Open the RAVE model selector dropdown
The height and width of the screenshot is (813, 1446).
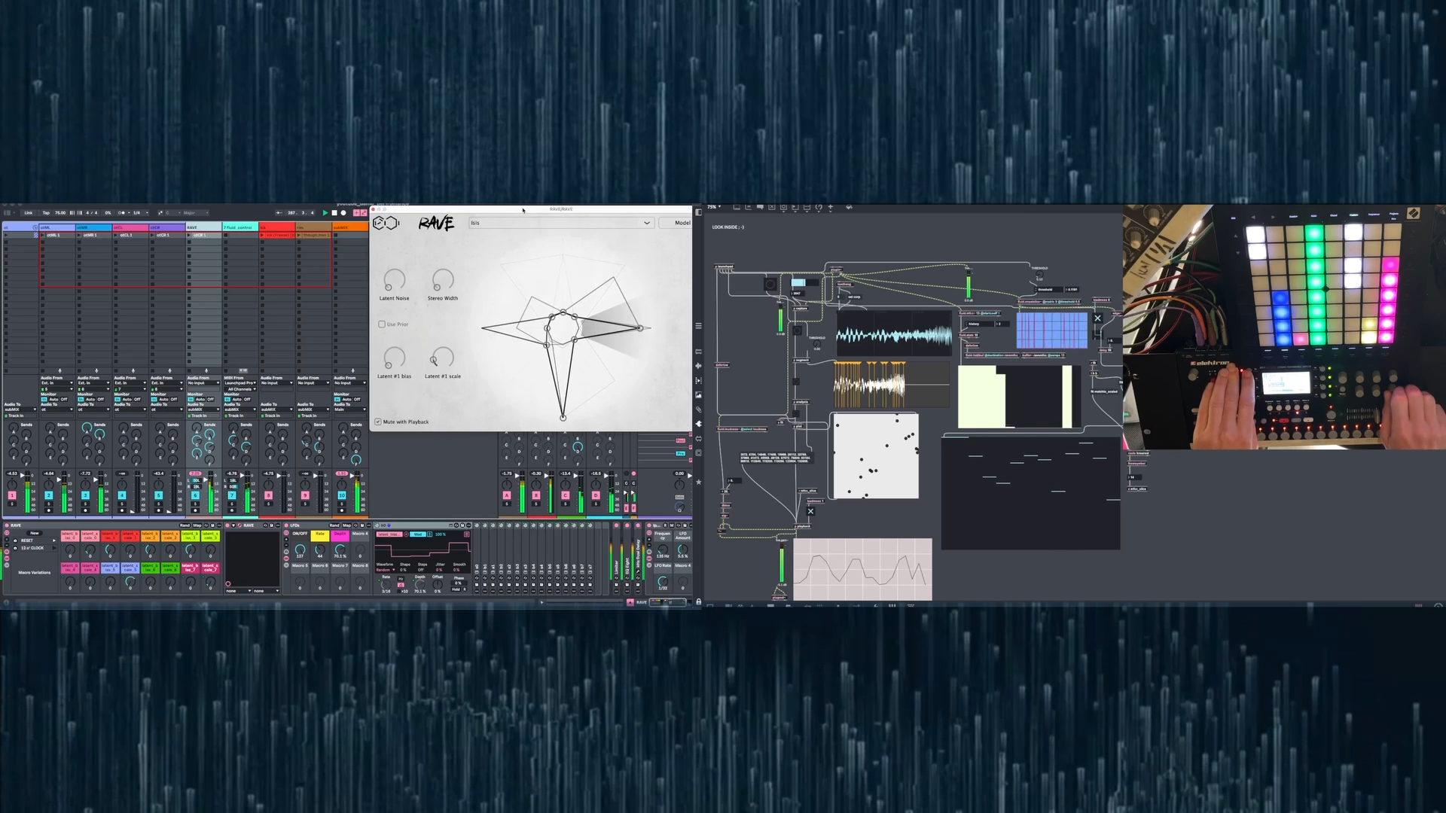pos(560,223)
